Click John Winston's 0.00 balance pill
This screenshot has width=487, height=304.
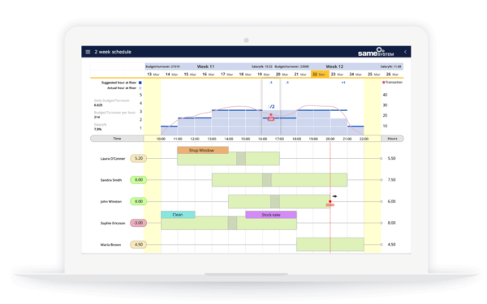pos(138,201)
